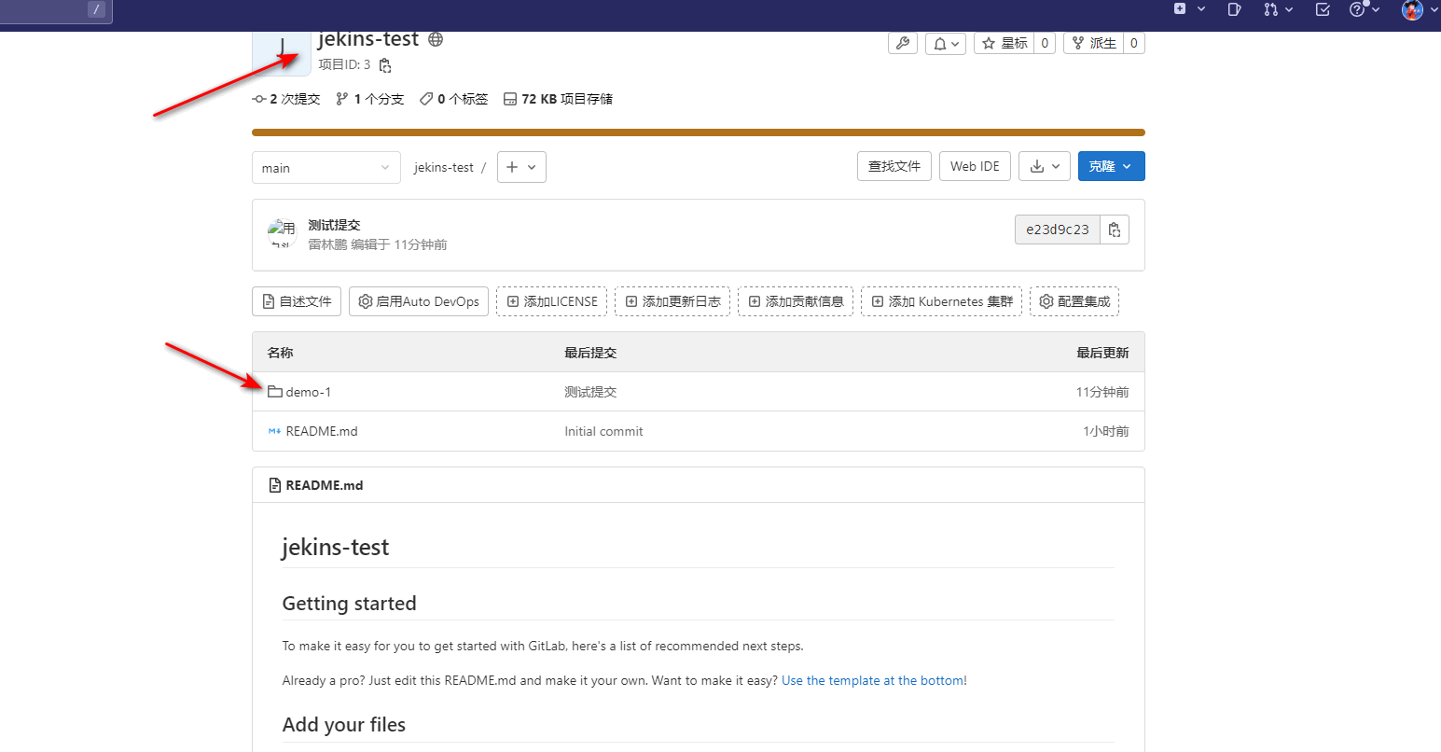Screen dimensions: 1441x752
Task: Click 添加贡献信息 contributing button
Action: click(796, 301)
